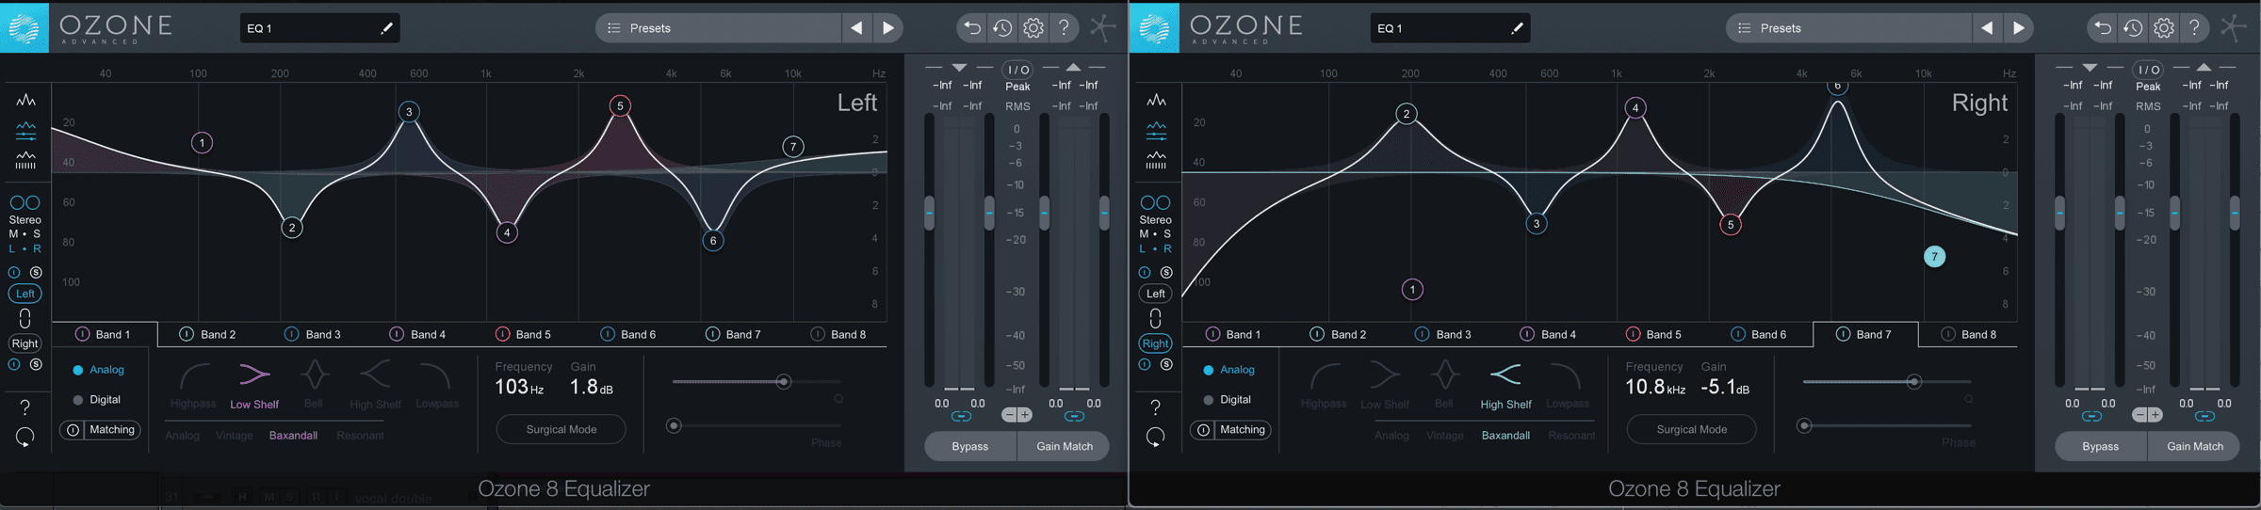Open the spectrum view icon in the Left-channel EQ sidebar

25,100
